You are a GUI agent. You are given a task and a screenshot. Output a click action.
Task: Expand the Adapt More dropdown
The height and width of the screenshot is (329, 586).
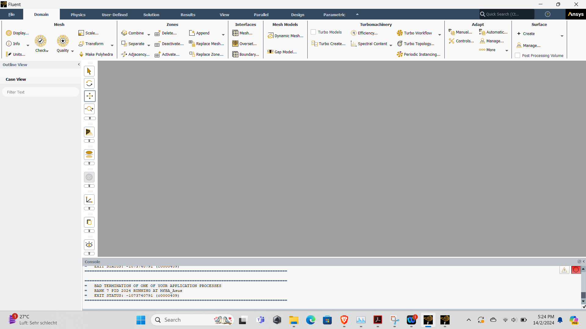point(507,51)
